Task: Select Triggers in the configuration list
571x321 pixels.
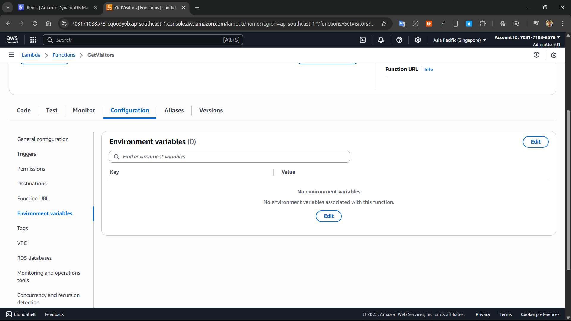Action: 27,154
